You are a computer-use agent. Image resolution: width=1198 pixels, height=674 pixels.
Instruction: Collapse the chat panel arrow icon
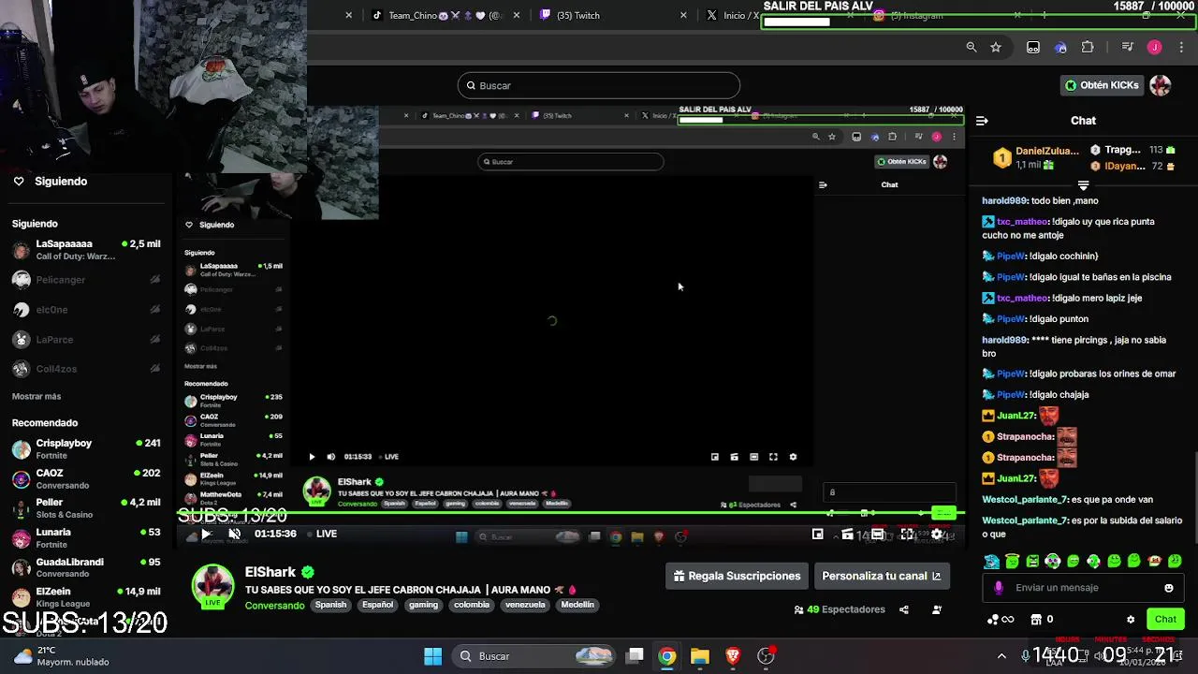click(x=982, y=121)
